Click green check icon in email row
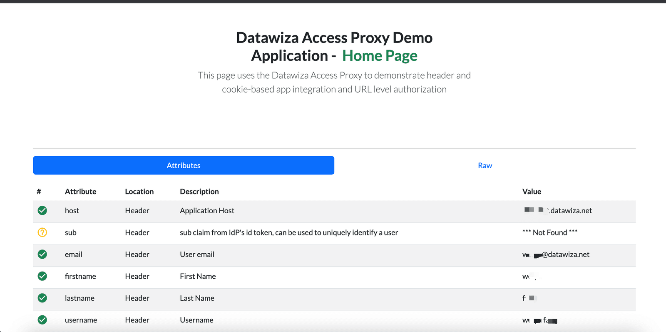Screen dimensions: 666x332 click(42, 254)
